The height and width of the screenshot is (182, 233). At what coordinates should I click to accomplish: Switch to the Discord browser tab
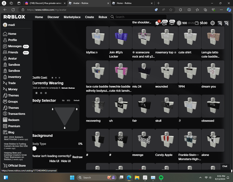click(45, 3)
